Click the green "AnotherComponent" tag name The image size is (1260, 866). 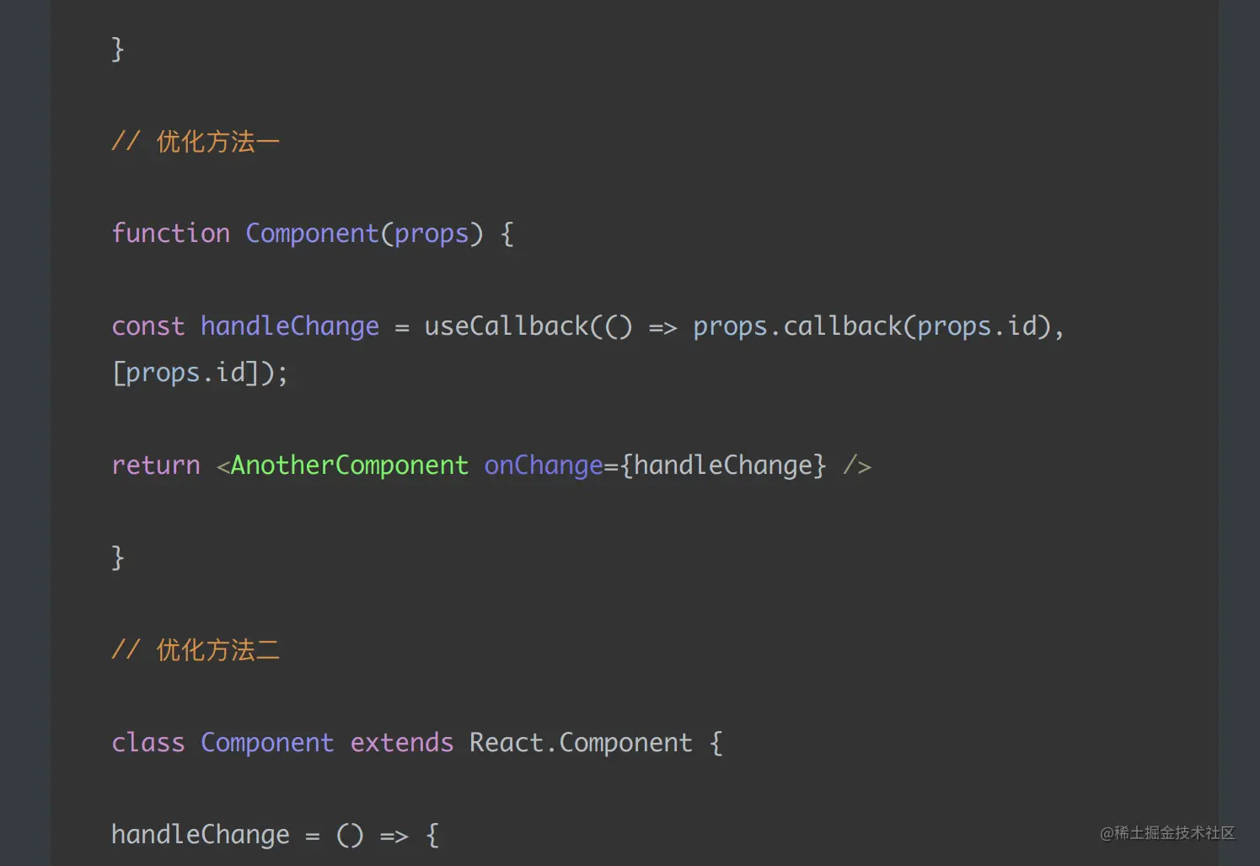349,465
